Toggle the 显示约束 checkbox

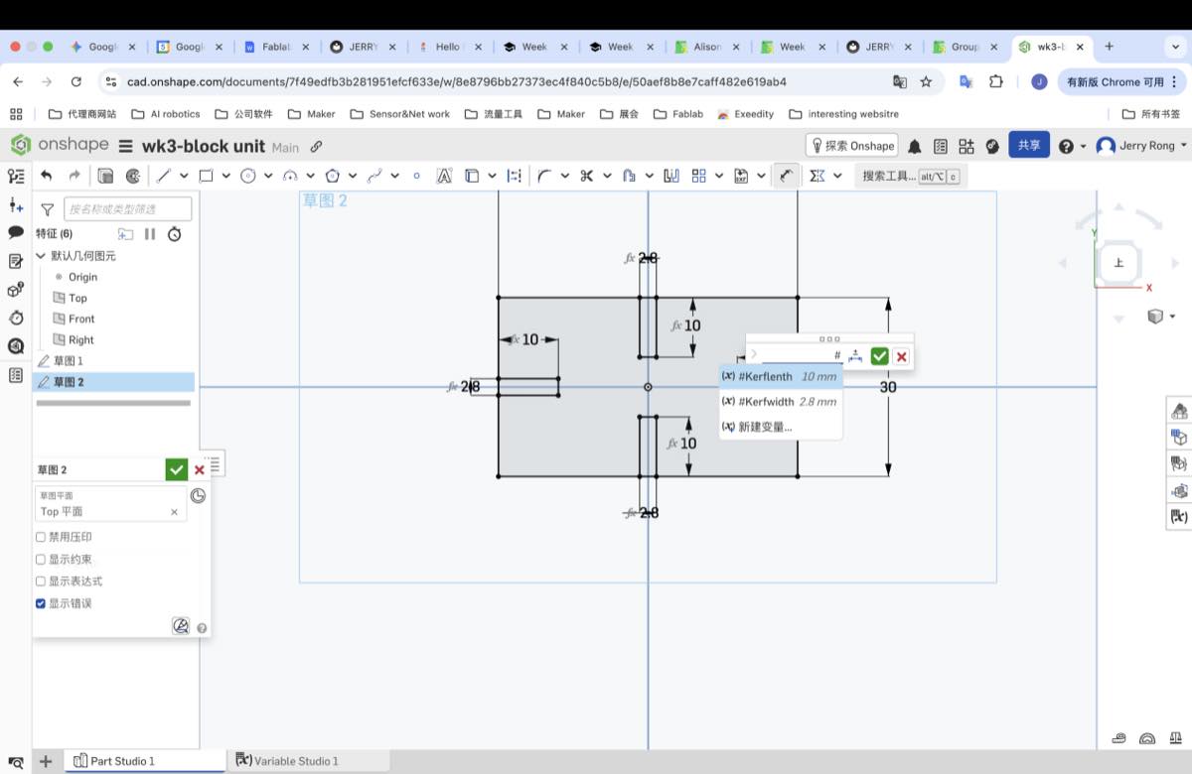point(41,560)
